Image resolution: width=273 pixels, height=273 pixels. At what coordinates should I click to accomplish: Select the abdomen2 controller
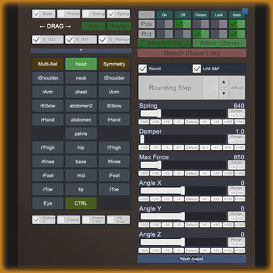click(81, 106)
